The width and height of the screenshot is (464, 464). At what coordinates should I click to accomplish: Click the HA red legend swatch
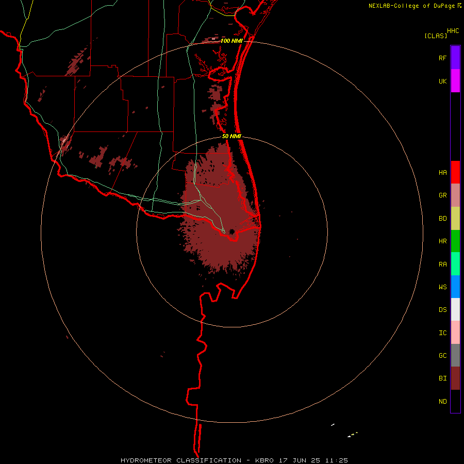click(x=455, y=172)
